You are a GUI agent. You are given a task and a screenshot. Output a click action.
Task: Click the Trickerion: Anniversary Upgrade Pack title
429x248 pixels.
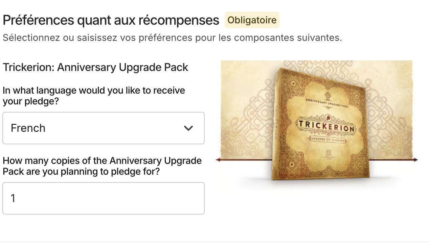pyautogui.click(x=95, y=67)
